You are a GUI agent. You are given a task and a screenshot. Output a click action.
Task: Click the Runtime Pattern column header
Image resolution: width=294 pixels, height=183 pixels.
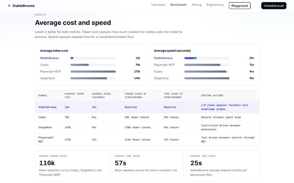pyautogui.click(x=212, y=96)
